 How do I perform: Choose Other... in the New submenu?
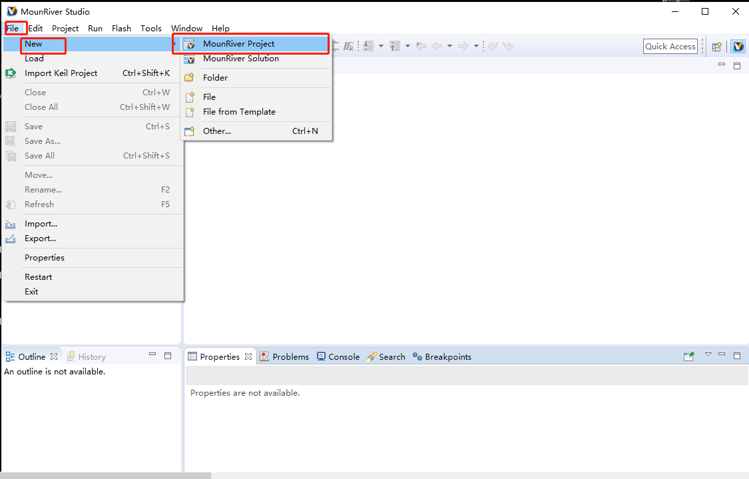coord(256,131)
